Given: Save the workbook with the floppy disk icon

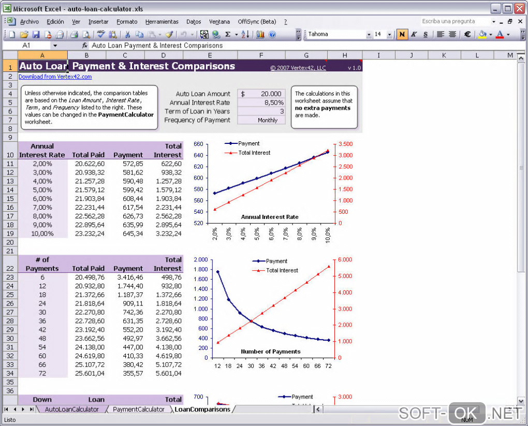Looking at the screenshot, I should 36,34.
